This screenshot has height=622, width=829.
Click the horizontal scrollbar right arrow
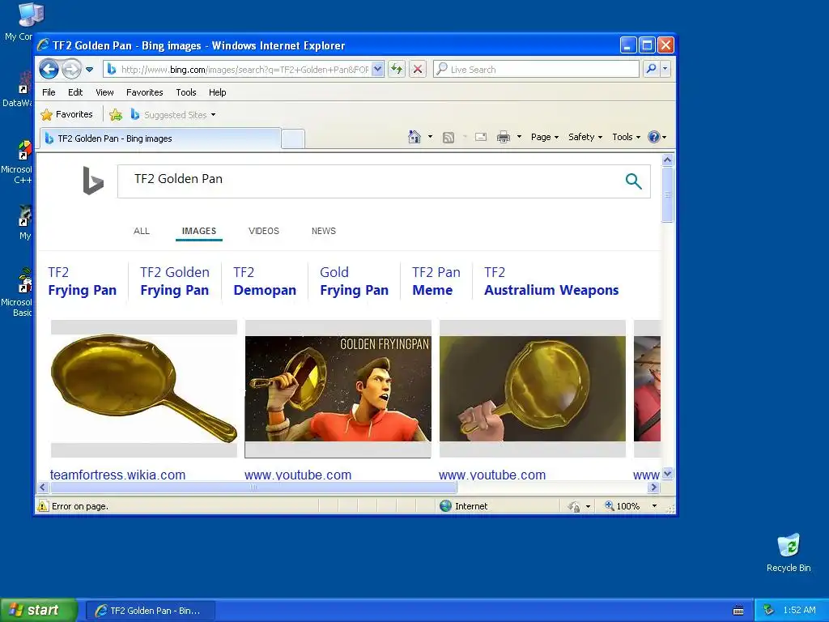(654, 487)
